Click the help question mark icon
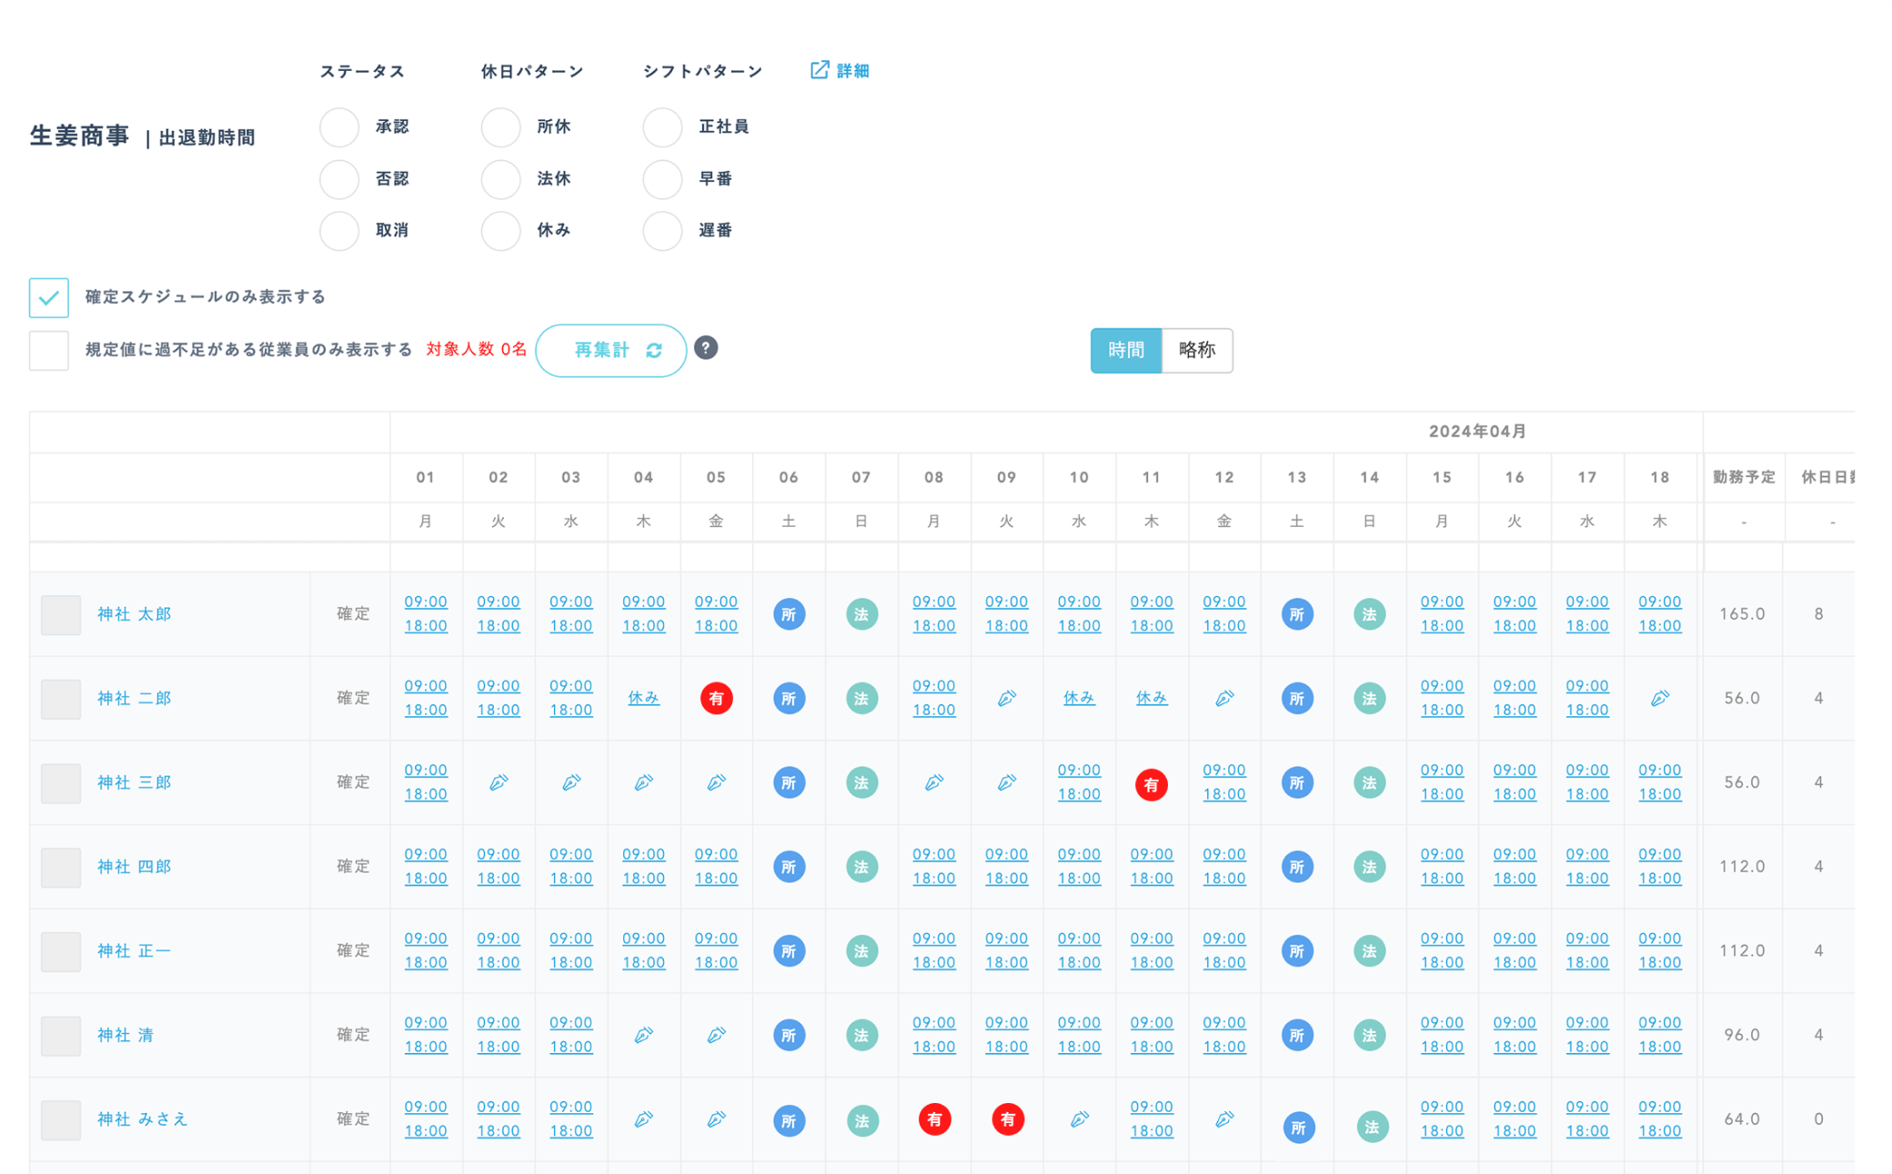Image resolution: width=1892 pixels, height=1174 pixels. (706, 348)
